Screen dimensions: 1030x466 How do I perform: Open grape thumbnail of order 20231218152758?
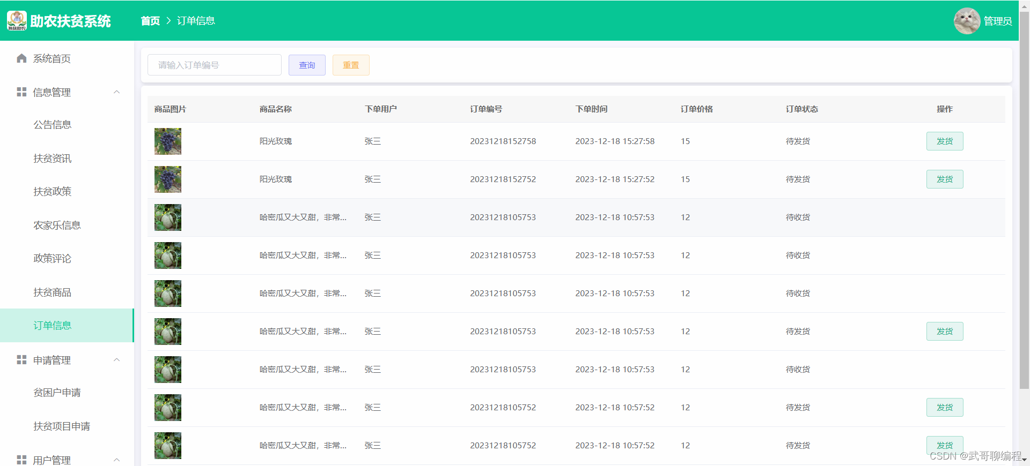168,141
